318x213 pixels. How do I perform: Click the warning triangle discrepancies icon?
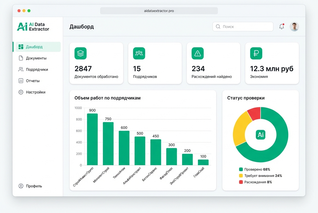tap(197, 53)
